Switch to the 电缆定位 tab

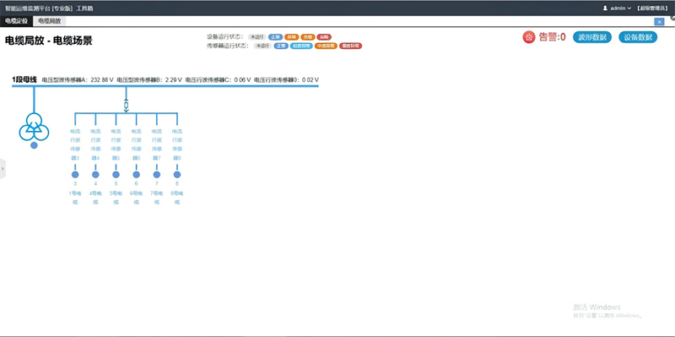16,20
